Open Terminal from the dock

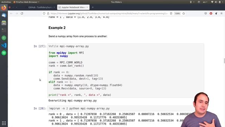[4, 30]
